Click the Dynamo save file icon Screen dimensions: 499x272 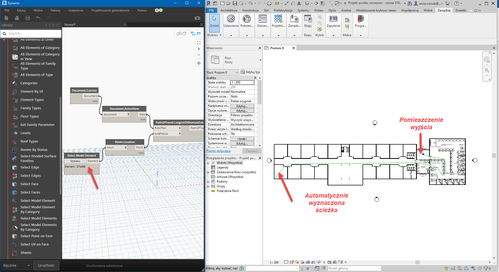28,18
